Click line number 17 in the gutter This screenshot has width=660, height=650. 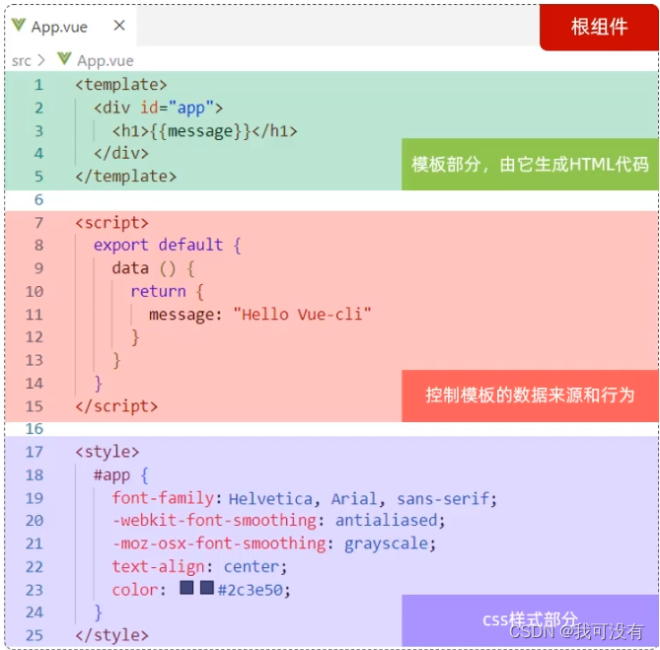coord(35,452)
